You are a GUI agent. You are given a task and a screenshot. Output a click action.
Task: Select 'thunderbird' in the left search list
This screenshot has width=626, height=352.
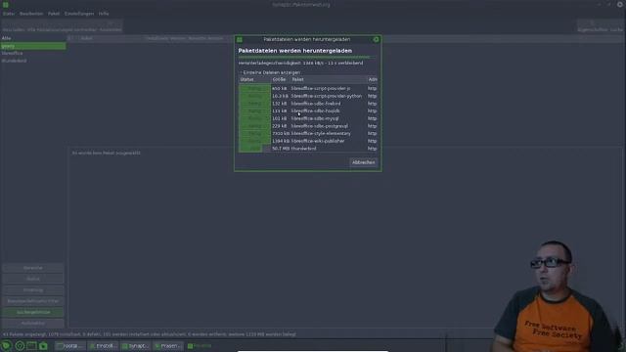14,61
